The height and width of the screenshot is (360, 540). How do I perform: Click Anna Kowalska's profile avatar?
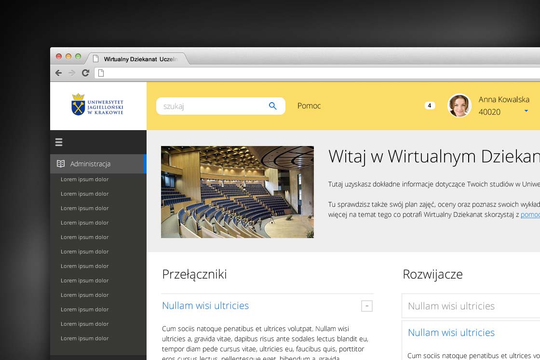[x=459, y=106]
